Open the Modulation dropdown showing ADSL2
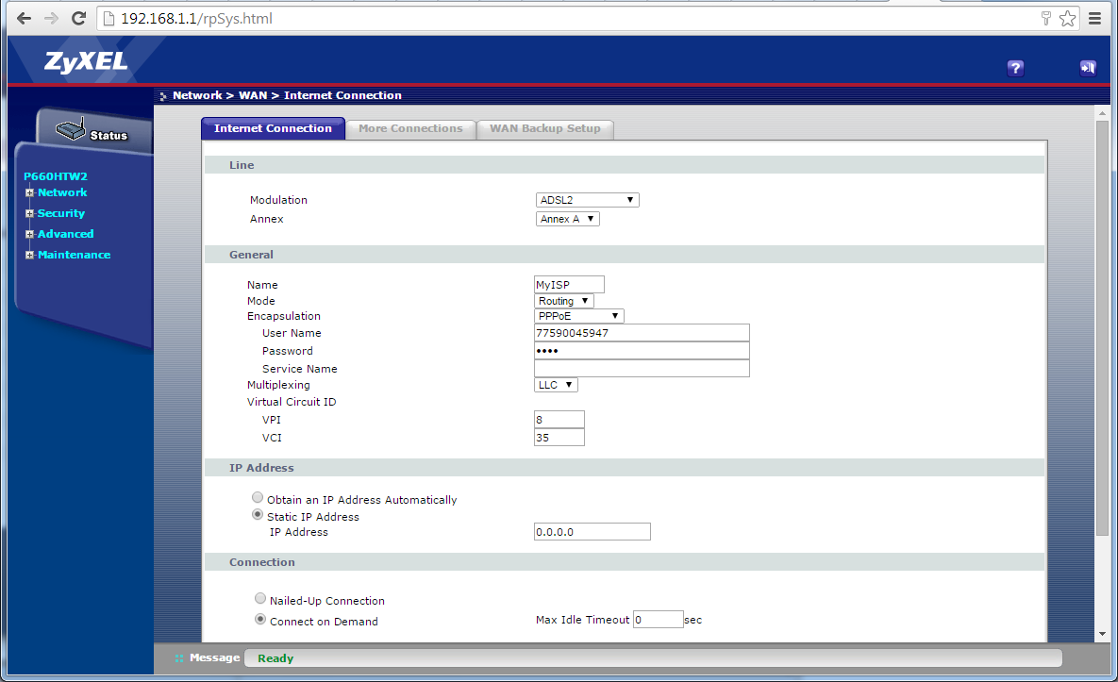This screenshot has width=1118, height=682. [587, 200]
